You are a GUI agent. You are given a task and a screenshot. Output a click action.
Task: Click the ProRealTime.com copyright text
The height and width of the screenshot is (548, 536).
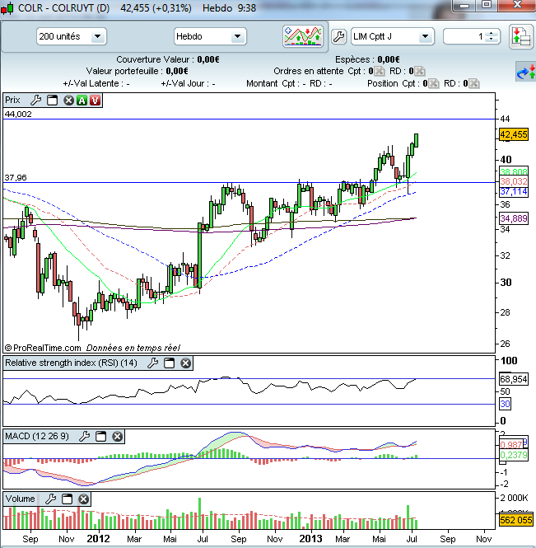click(43, 348)
